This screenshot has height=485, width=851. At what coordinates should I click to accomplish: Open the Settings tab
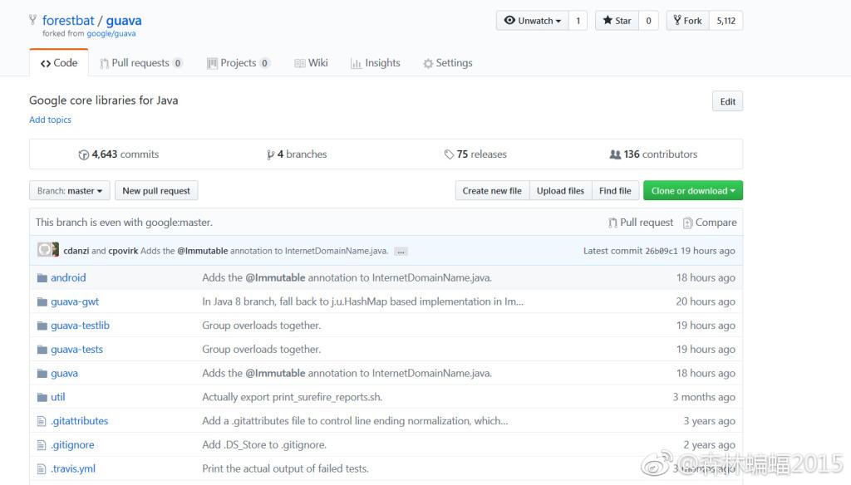click(448, 63)
